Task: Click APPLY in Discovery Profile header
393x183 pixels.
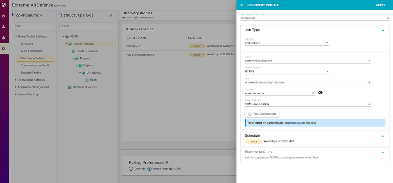Action: coord(380,5)
